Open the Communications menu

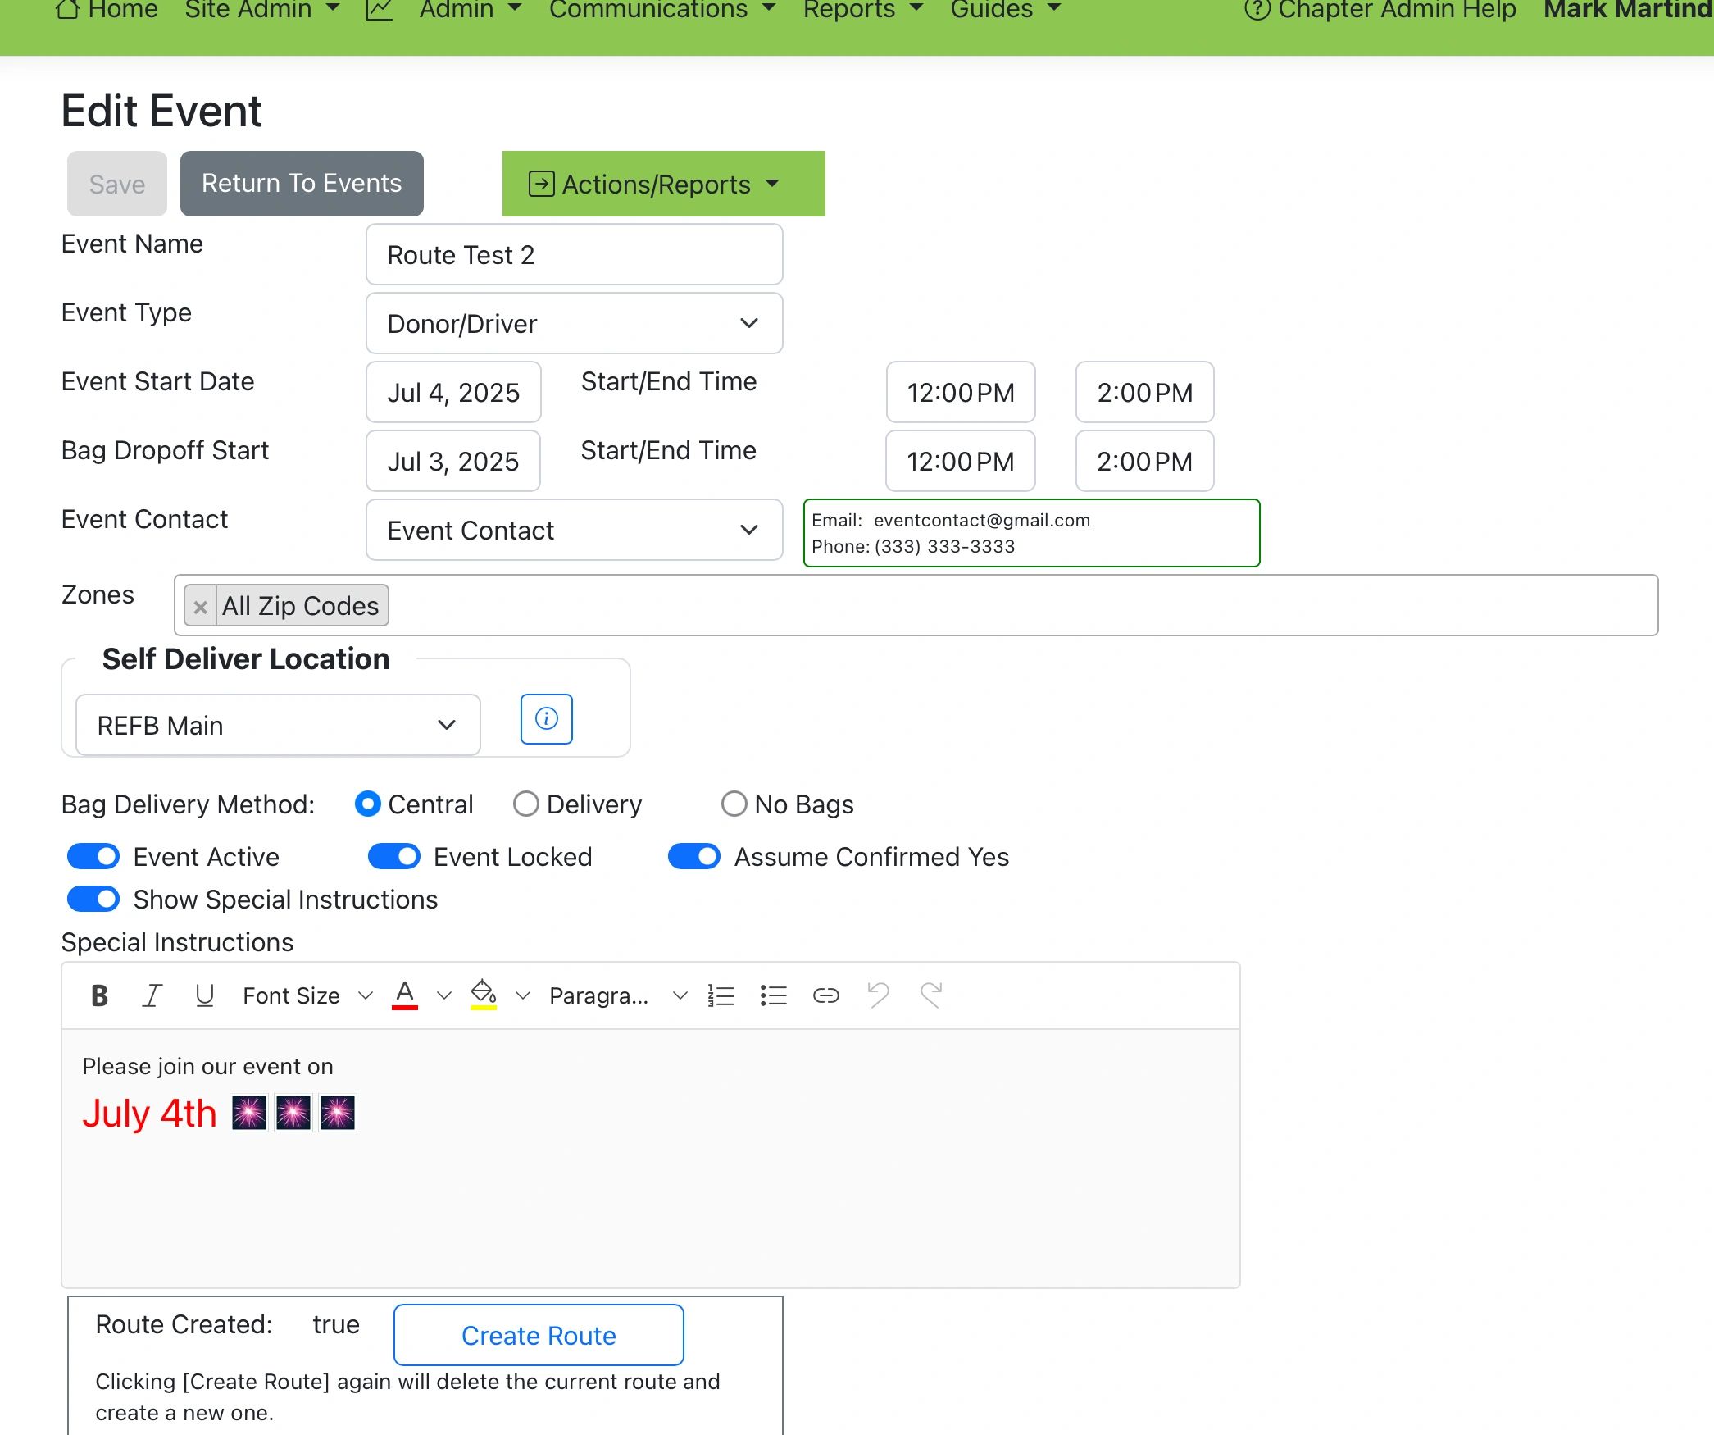pyautogui.click(x=662, y=10)
